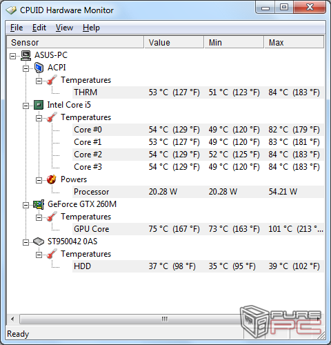331x345 pixels.
Task: Open the Help menu
Action: [91, 28]
